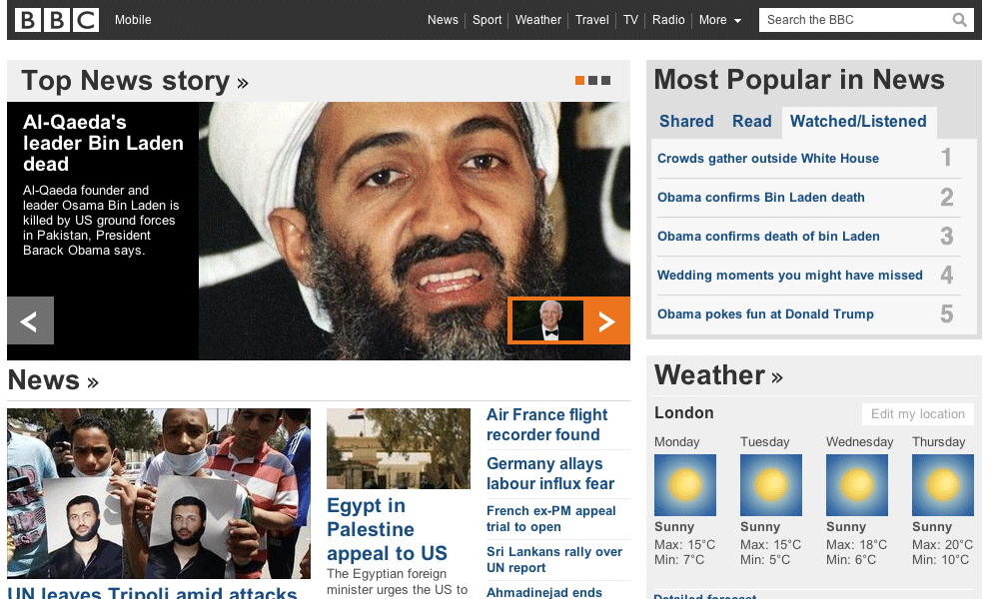Click Tuesday's sunny weather icon

click(771, 485)
